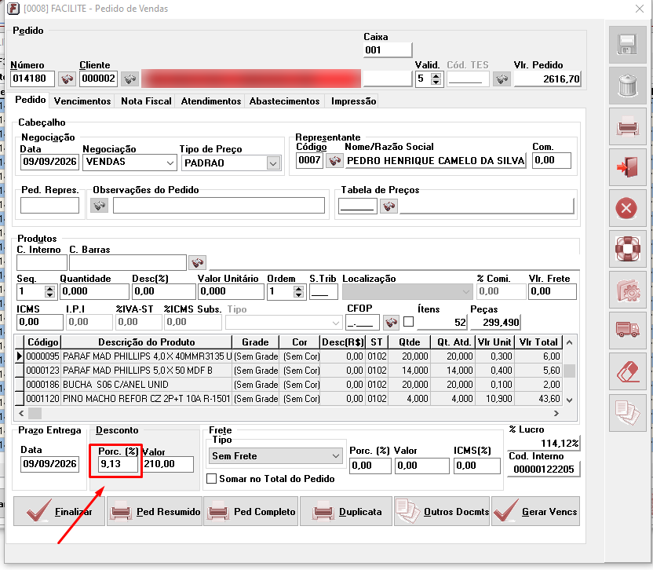Open client search binoculars beside Cliente code
653x570 pixels.
(x=130, y=79)
